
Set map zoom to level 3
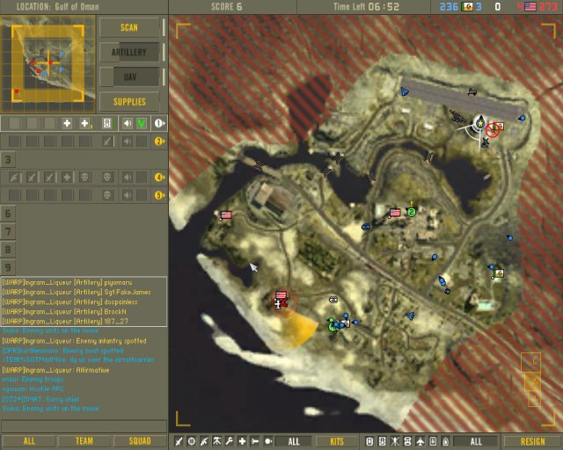534,398
